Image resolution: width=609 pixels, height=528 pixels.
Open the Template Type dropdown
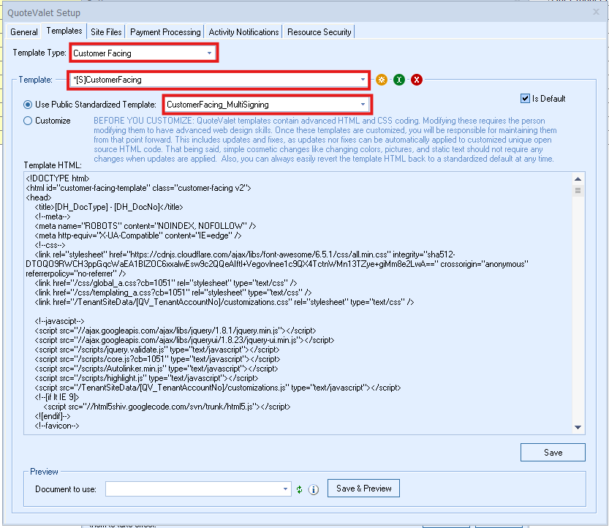pos(209,53)
